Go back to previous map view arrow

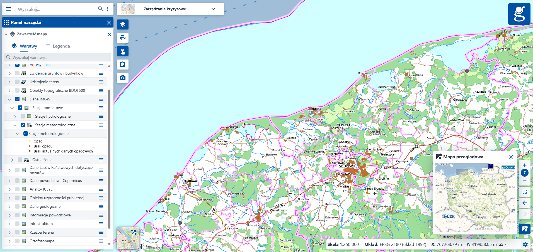pos(524,203)
